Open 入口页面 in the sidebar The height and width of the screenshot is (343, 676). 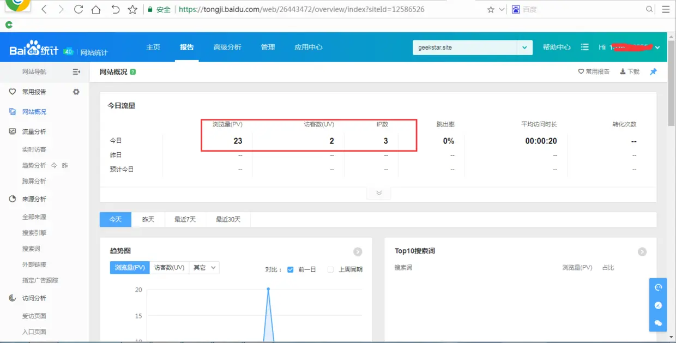pos(34,332)
